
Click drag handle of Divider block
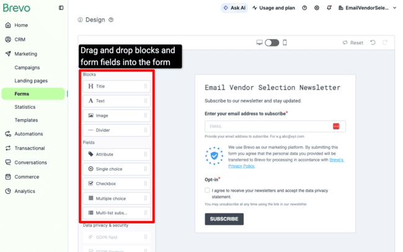pos(146,130)
